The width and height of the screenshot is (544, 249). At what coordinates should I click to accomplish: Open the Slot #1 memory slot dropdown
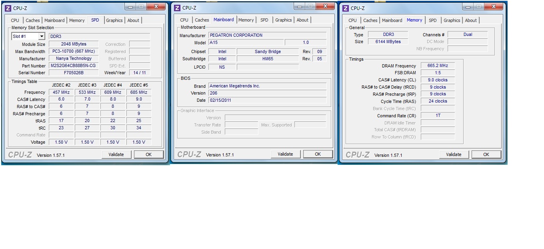pos(29,36)
